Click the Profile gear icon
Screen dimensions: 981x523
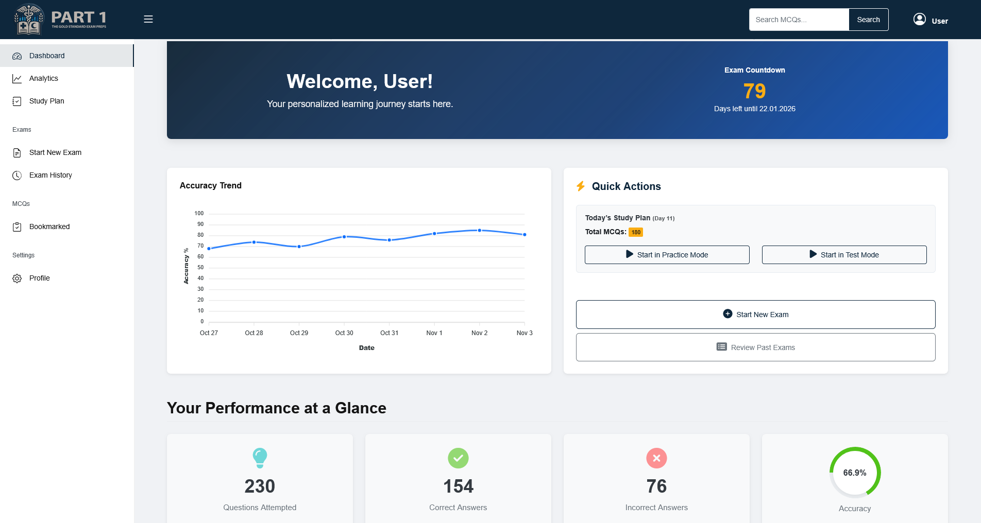pos(17,278)
